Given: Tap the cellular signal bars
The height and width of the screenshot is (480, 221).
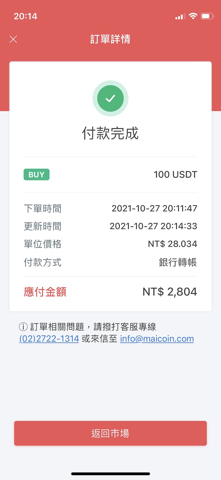Looking at the screenshot, I should point(180,17).
